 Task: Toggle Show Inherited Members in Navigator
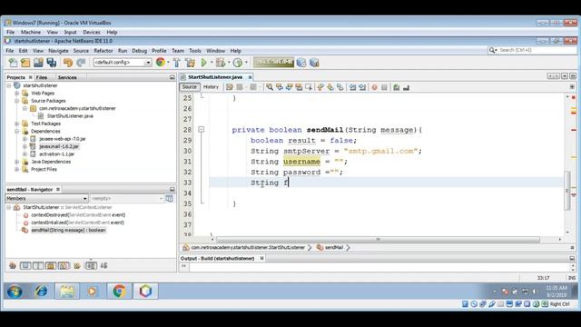(13, 265)
